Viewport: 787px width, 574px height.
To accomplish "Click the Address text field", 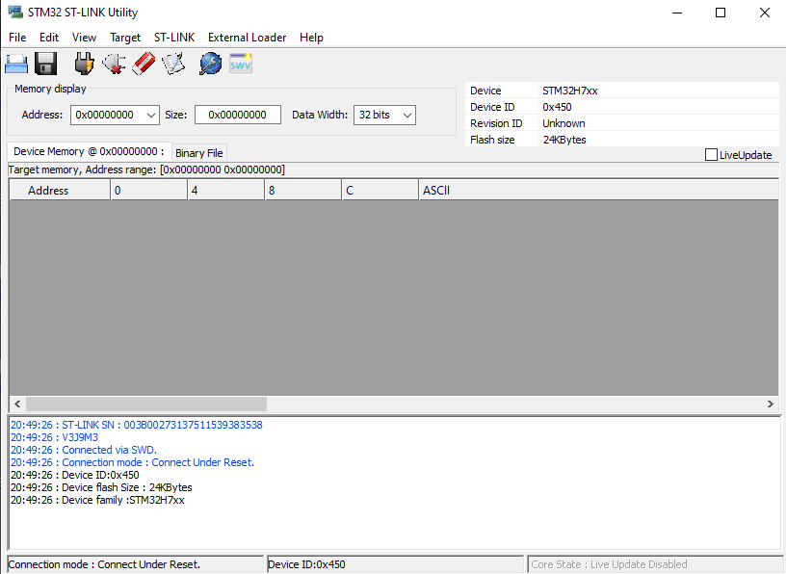I will tap(107, 115).
